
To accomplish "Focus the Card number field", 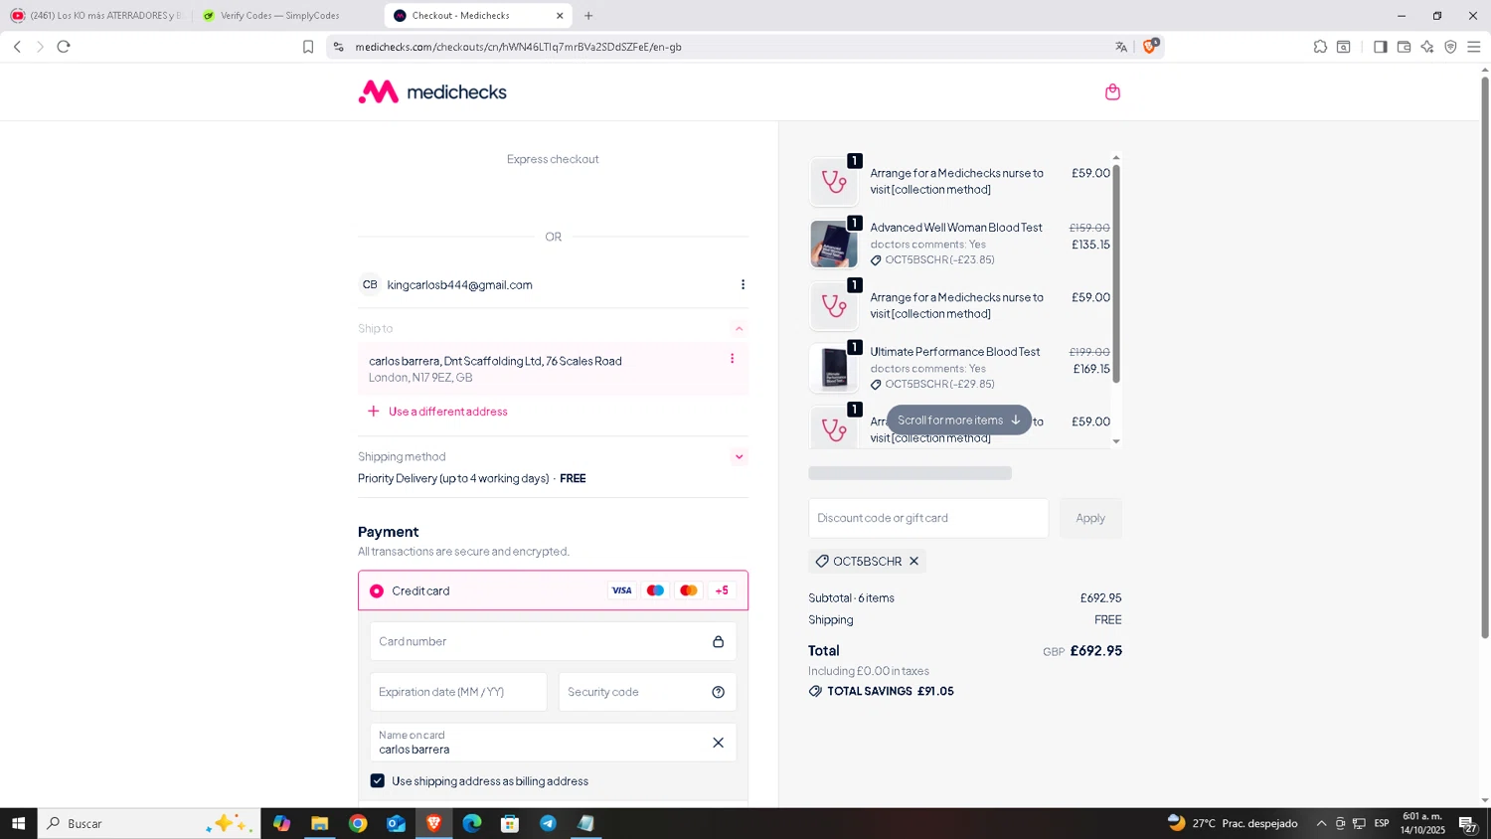I will (553, 642).
